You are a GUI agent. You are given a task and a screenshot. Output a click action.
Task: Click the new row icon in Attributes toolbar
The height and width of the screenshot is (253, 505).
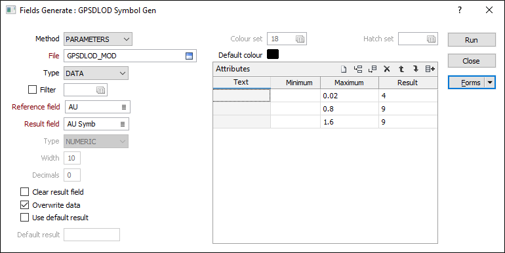click(x=344, y=69)
